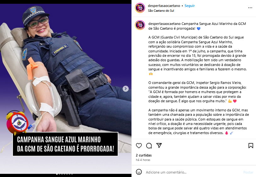
Task: Open the 'há 4 horas' timestamp
Action: tap(143, 160)
